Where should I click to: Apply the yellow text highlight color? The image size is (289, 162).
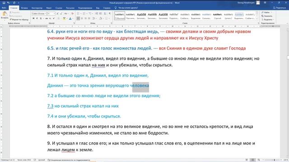tap(64, 18)
